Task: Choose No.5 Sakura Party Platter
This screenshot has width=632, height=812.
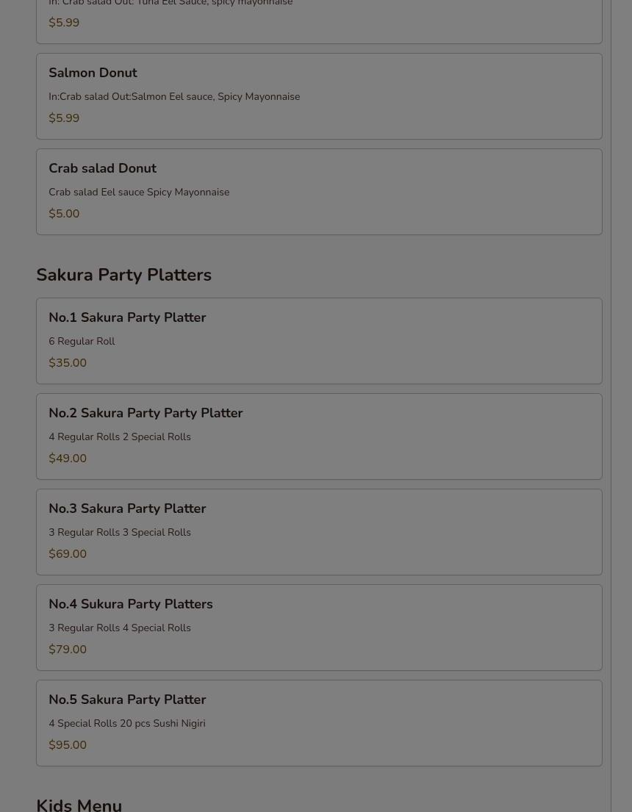Action: tap(319, 723)
